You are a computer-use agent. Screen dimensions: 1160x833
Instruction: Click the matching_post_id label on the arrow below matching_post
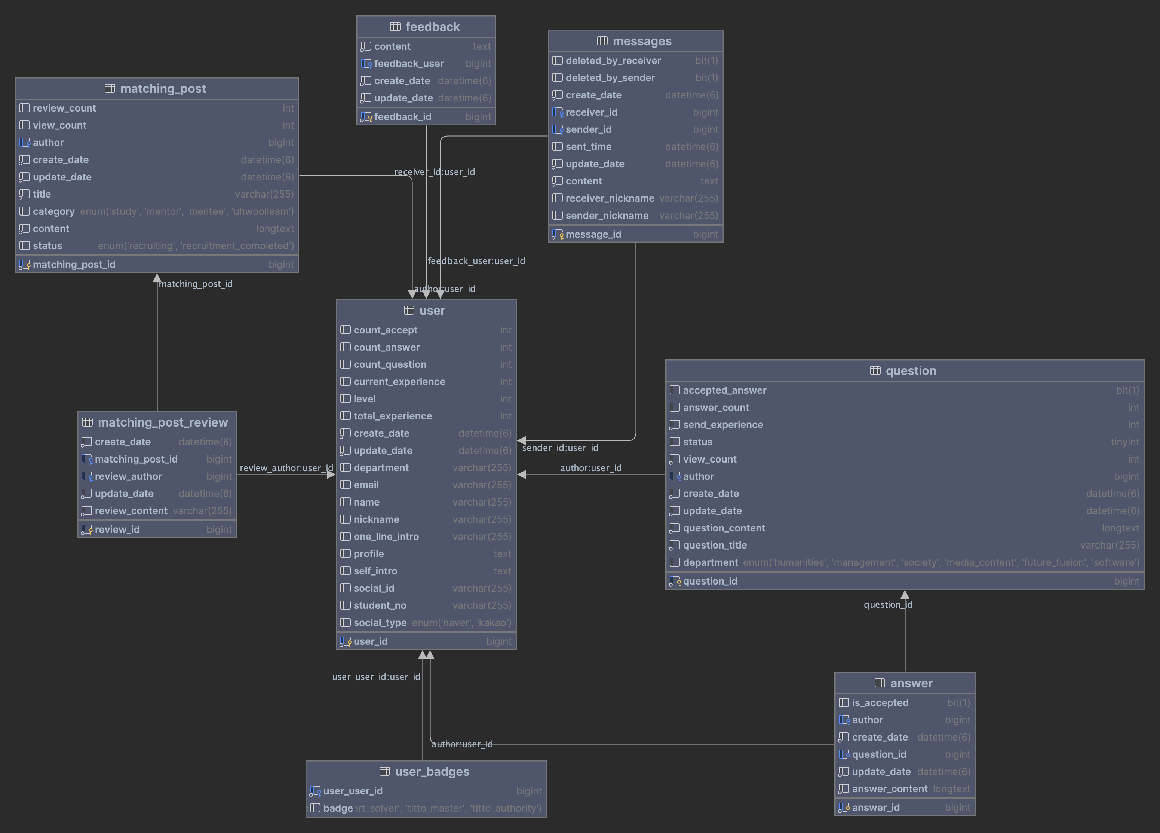195,283
